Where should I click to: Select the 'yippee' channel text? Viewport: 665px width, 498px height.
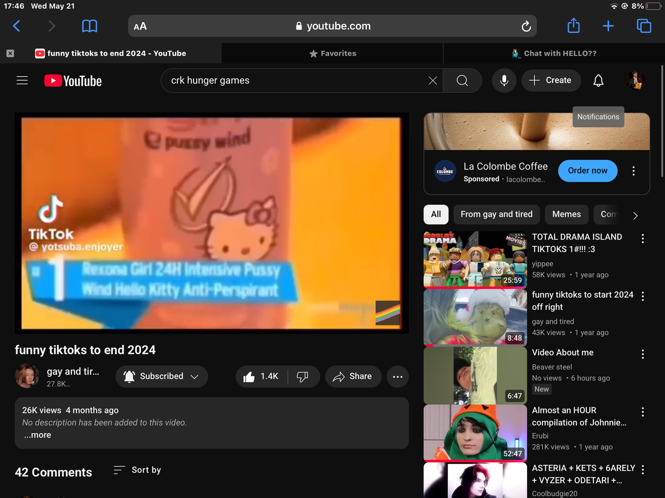click(543, 264)
